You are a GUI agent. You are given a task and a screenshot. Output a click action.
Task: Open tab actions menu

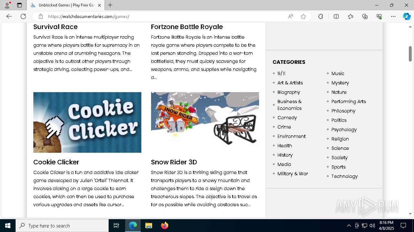[19, 5]
